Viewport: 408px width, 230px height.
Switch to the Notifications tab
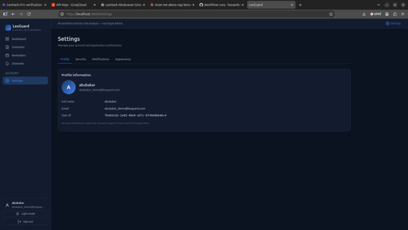pos(100,59)
